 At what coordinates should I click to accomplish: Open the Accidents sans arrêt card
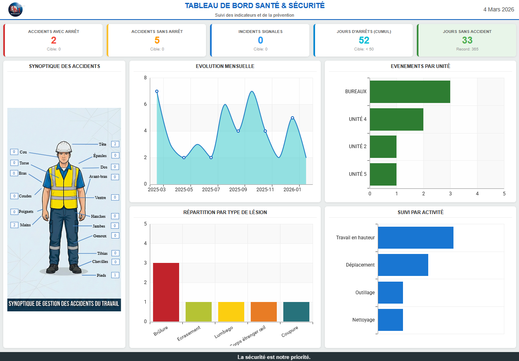[x=157, y=40]
